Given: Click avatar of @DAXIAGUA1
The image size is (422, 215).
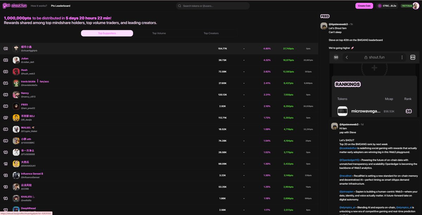Looking at the screenshot, I should [16, 164].
